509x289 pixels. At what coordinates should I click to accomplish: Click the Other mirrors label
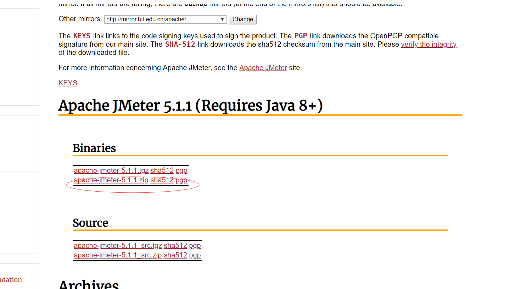pos(80,19)
